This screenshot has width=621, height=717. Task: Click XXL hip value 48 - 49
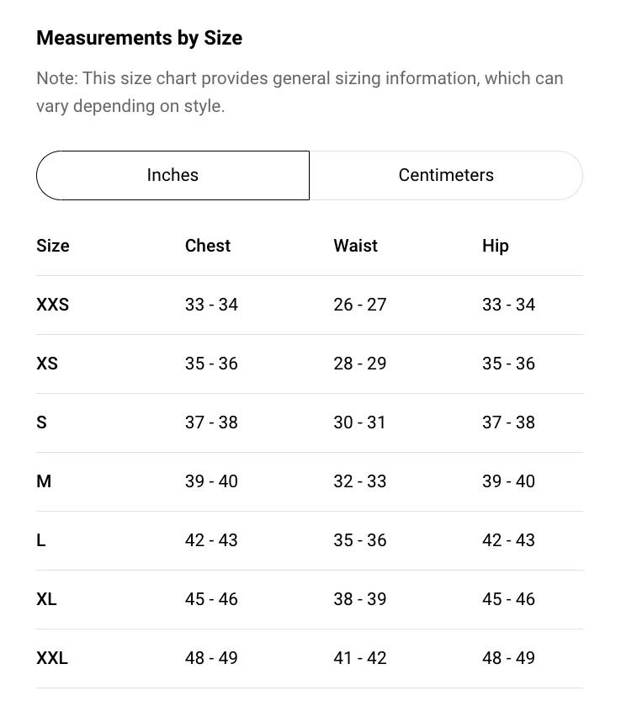[x=508, y=658]
